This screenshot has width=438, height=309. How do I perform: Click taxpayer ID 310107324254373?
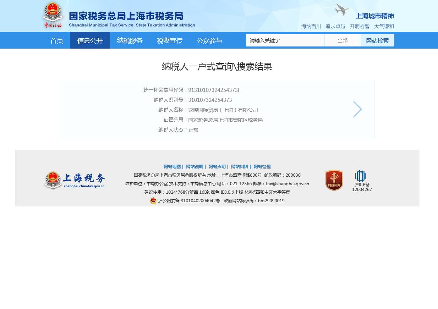pyautogui.click(x=210, y=100)
